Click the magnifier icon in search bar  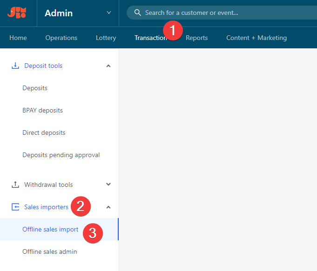137,13
